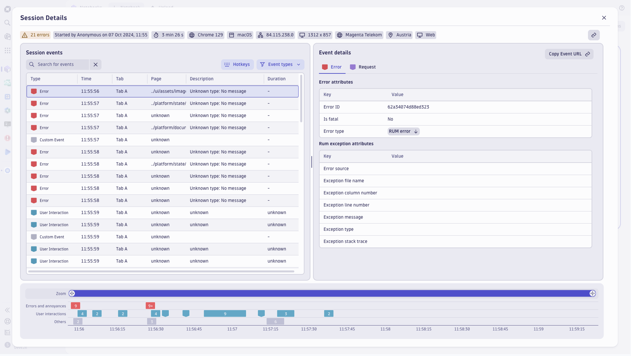
Task: Click into the Search for events field
Action: tap(57, 64)
